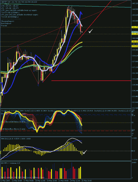Click the '12 Mar 2009' date on time axis
This screenshot has width=138, height=182.
click(5, 181)
